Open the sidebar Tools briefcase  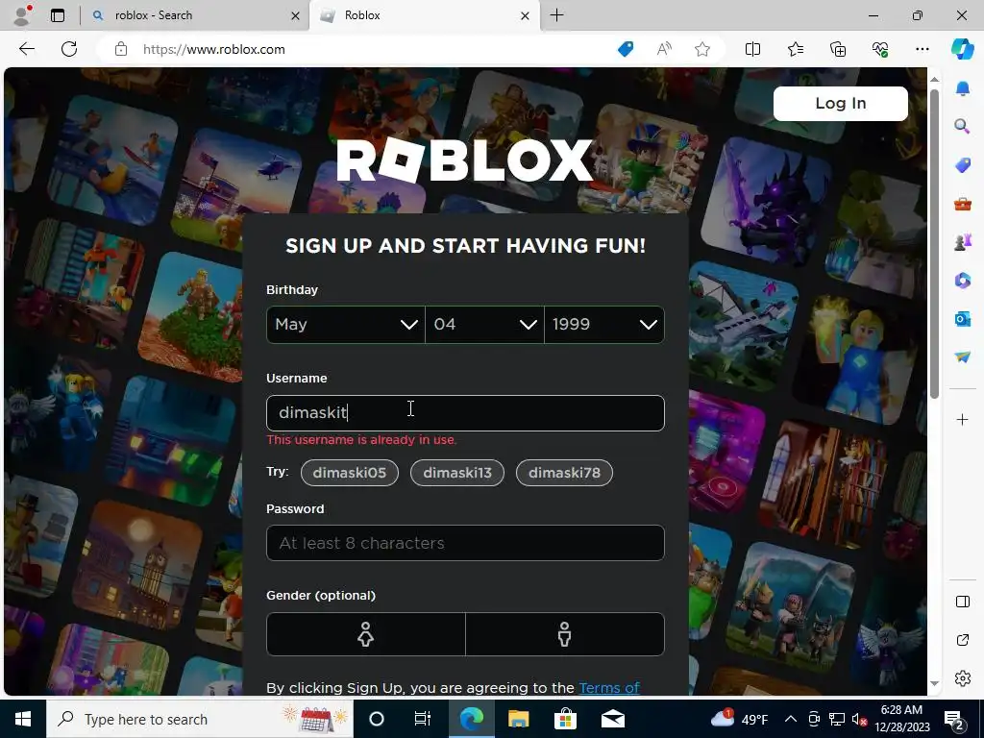[963, 204]
